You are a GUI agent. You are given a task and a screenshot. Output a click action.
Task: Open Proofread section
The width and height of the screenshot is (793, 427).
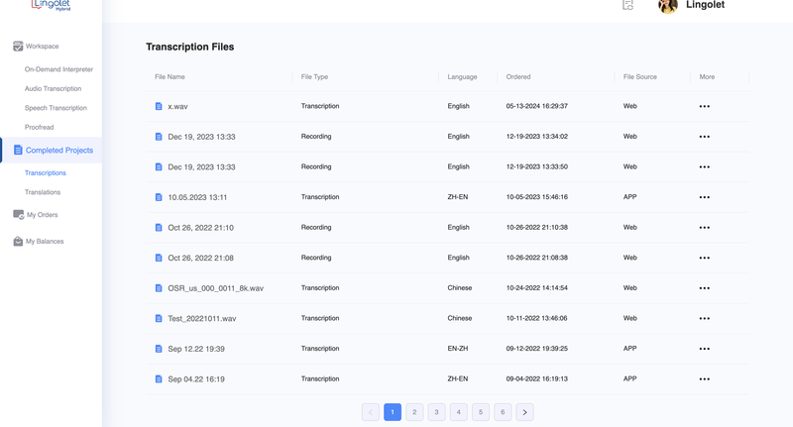point(39,128)
